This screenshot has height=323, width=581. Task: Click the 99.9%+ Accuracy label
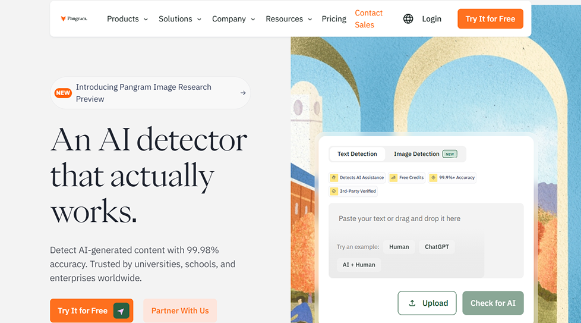[x=457, y=178]
